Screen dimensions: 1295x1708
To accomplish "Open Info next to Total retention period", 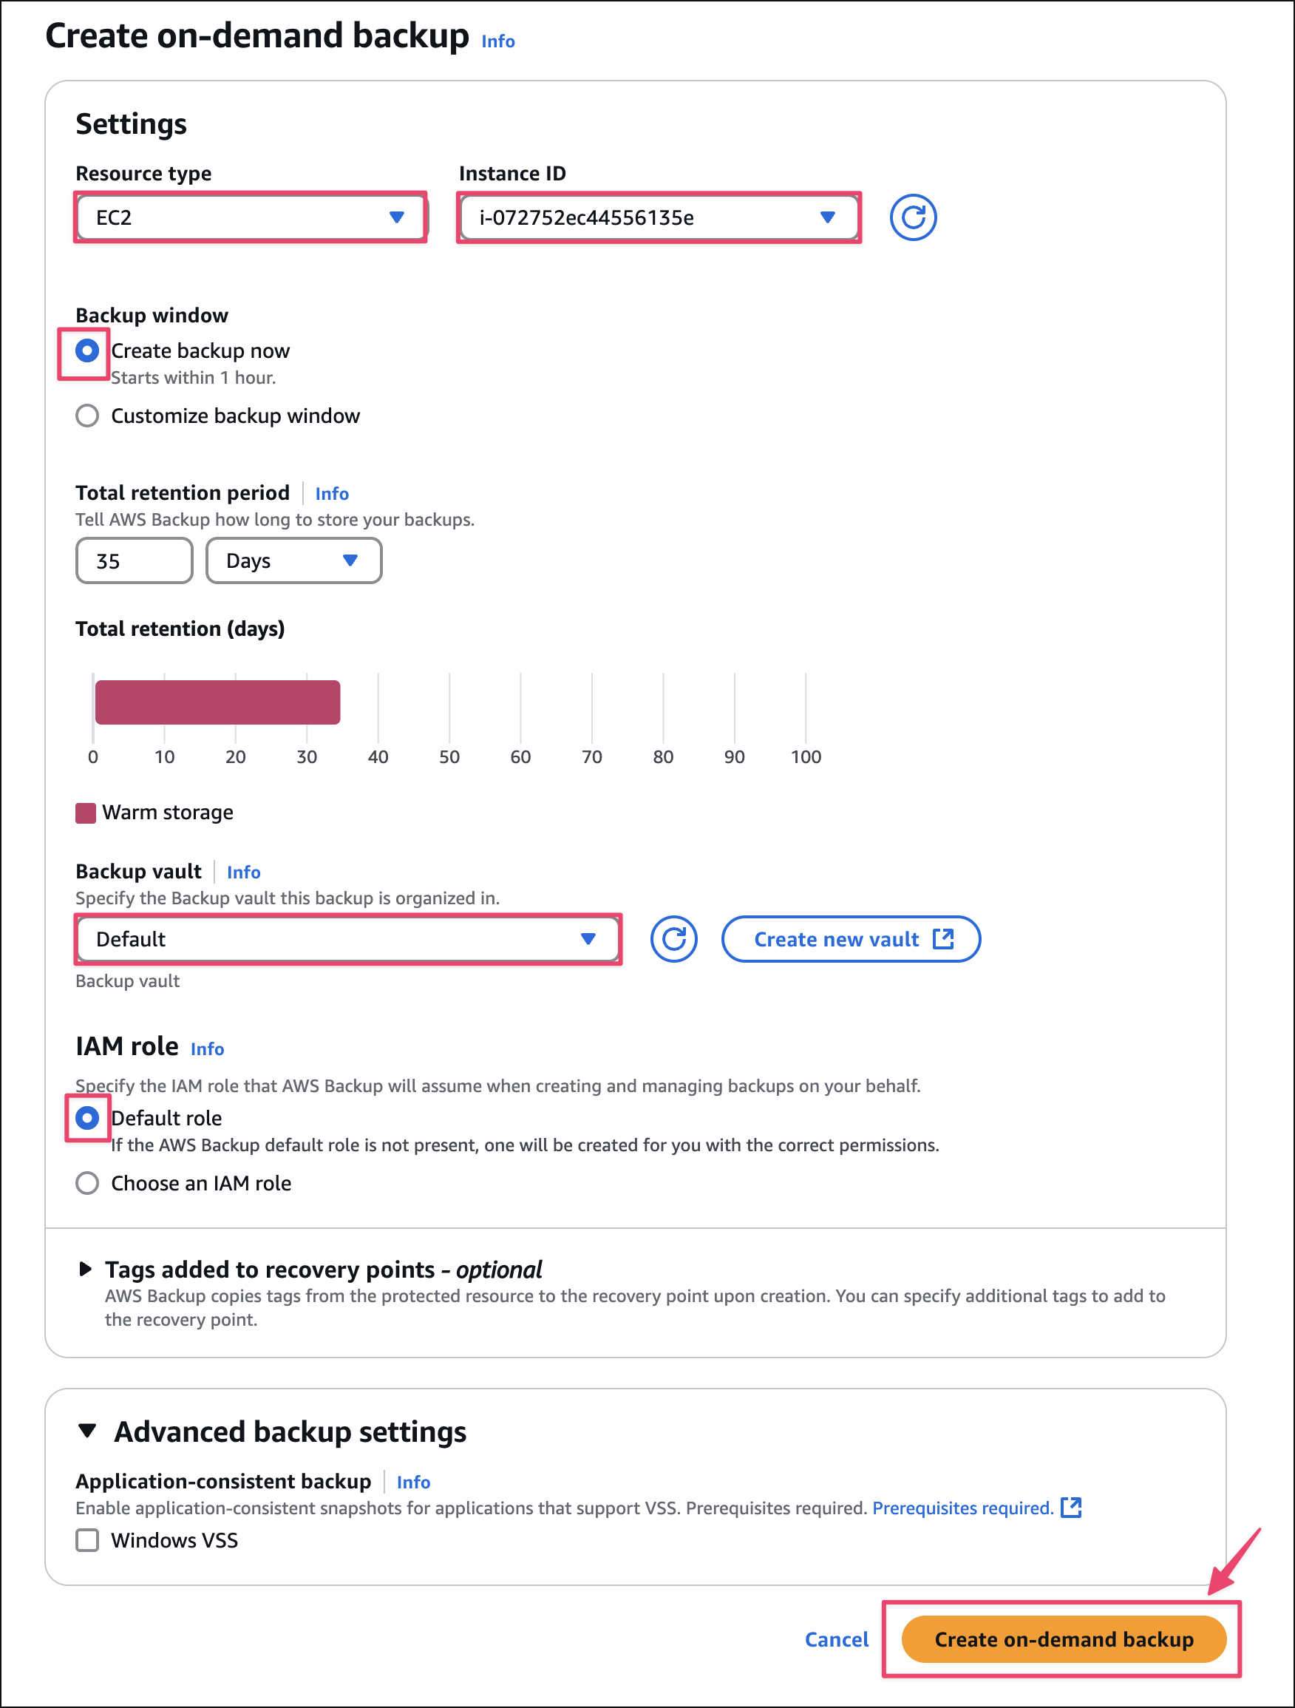I will tap(332, 494).
